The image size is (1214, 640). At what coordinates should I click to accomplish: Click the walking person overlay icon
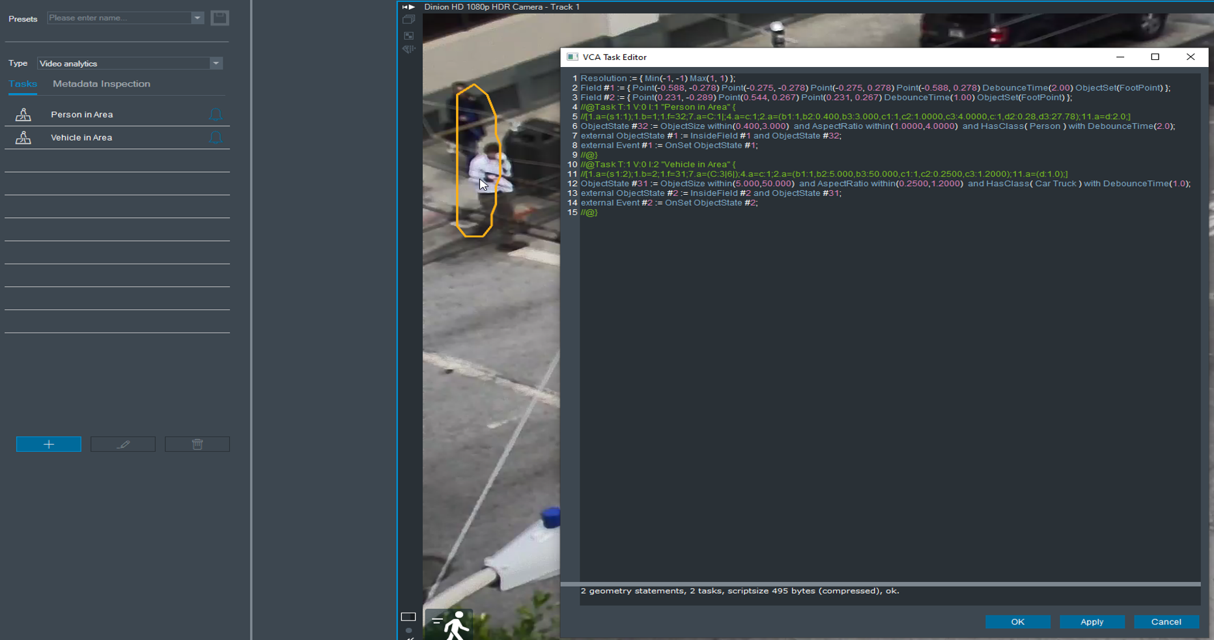(x=449, y=626)
